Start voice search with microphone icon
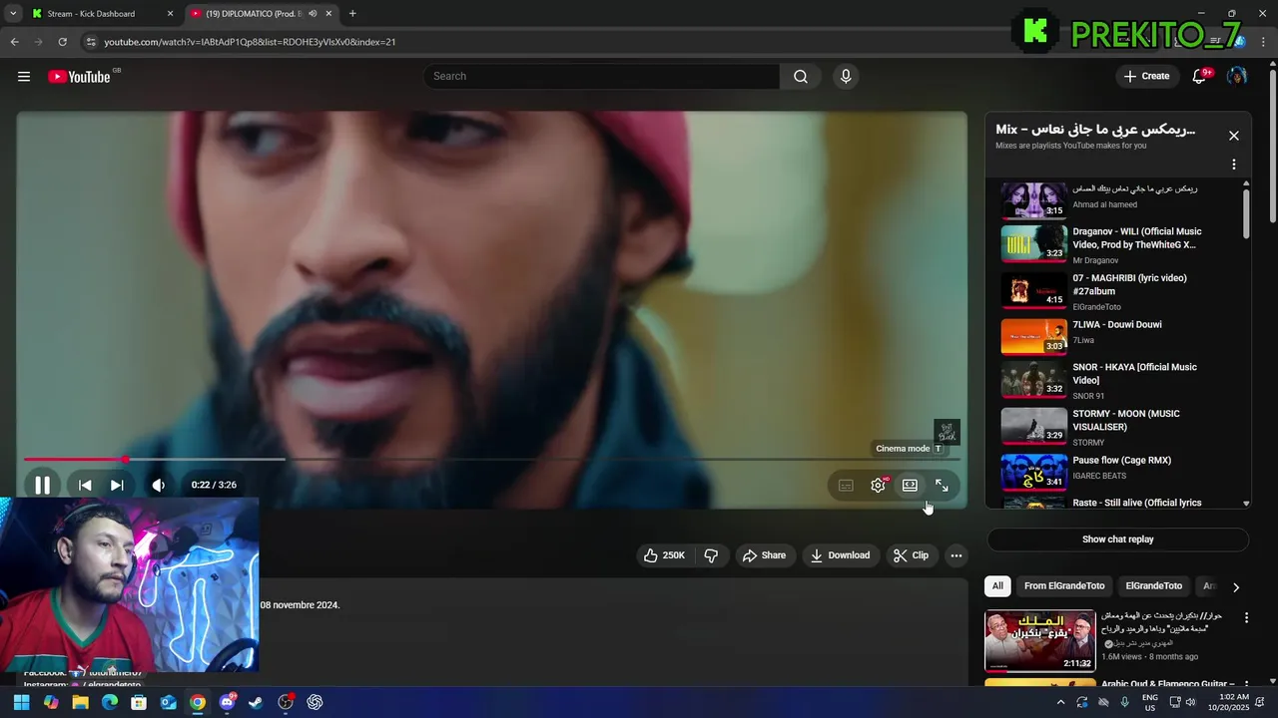 (x=846, y=77)
